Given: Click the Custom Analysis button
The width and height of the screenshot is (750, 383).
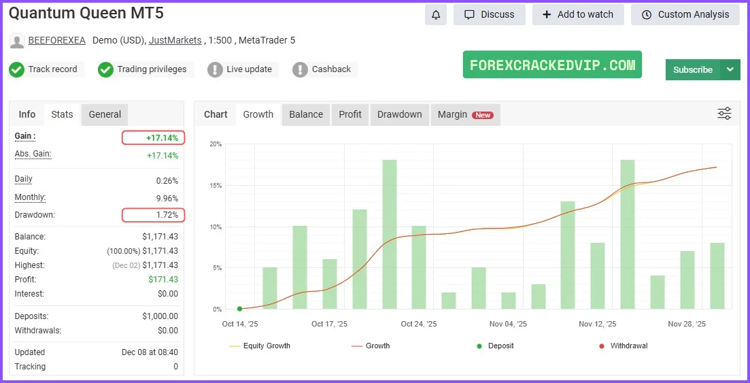Looking at the screenshot, I should pyautogui.click(x=685, y=14).
